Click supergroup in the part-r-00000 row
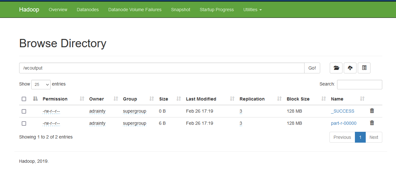 134,123
